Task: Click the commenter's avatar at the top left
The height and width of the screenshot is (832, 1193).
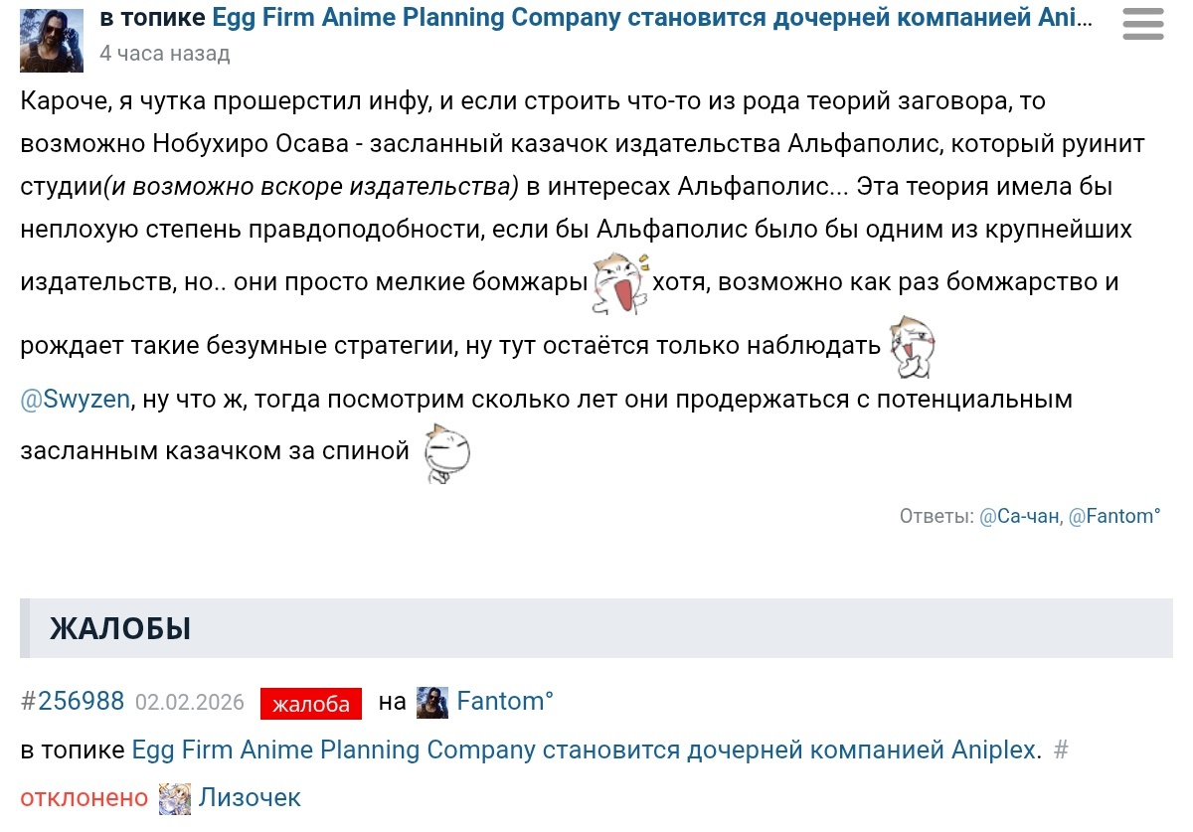Action: coord(52,40)
